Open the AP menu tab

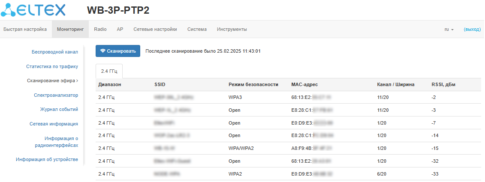(120, 30)
